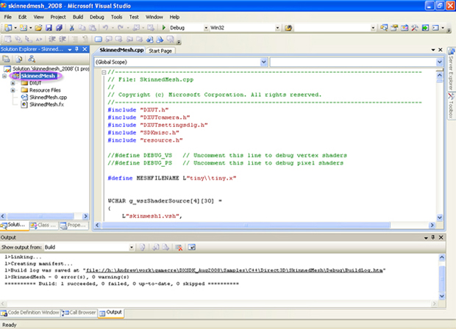The width and height of the screenshot is (456, 329).
Task: Select the SkinnedMesh.fx file in the tree
Action: click(46, 104)
